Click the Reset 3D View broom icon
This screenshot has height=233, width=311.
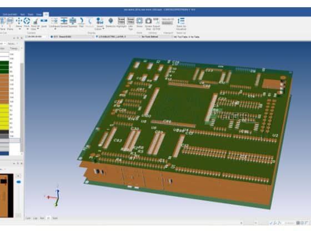click(36, 21)
